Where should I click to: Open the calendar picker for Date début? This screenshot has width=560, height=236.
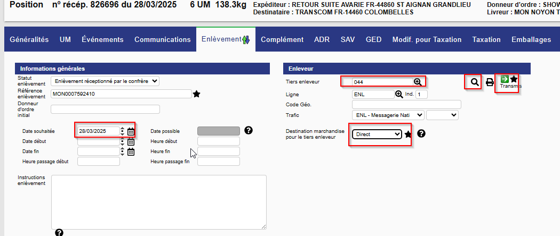(131, 141)
